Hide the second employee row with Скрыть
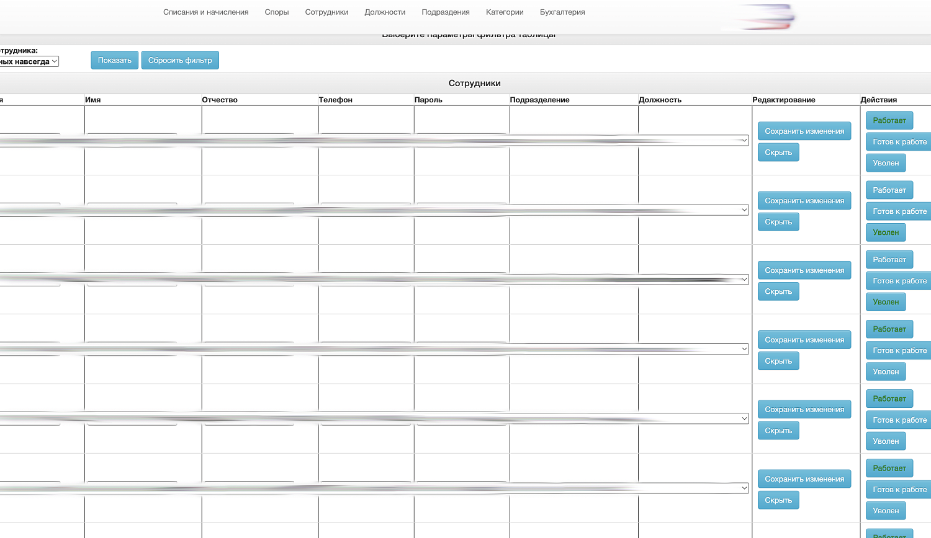Viewport: 931px width, 538px height. (x=778, y=222)
